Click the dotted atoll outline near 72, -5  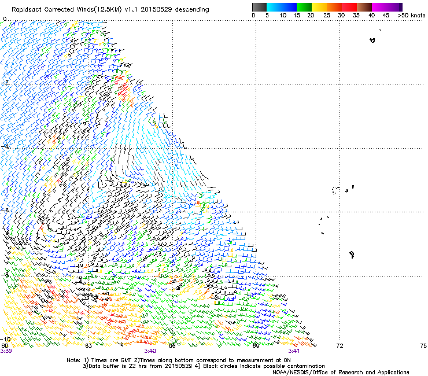(335, 190)
